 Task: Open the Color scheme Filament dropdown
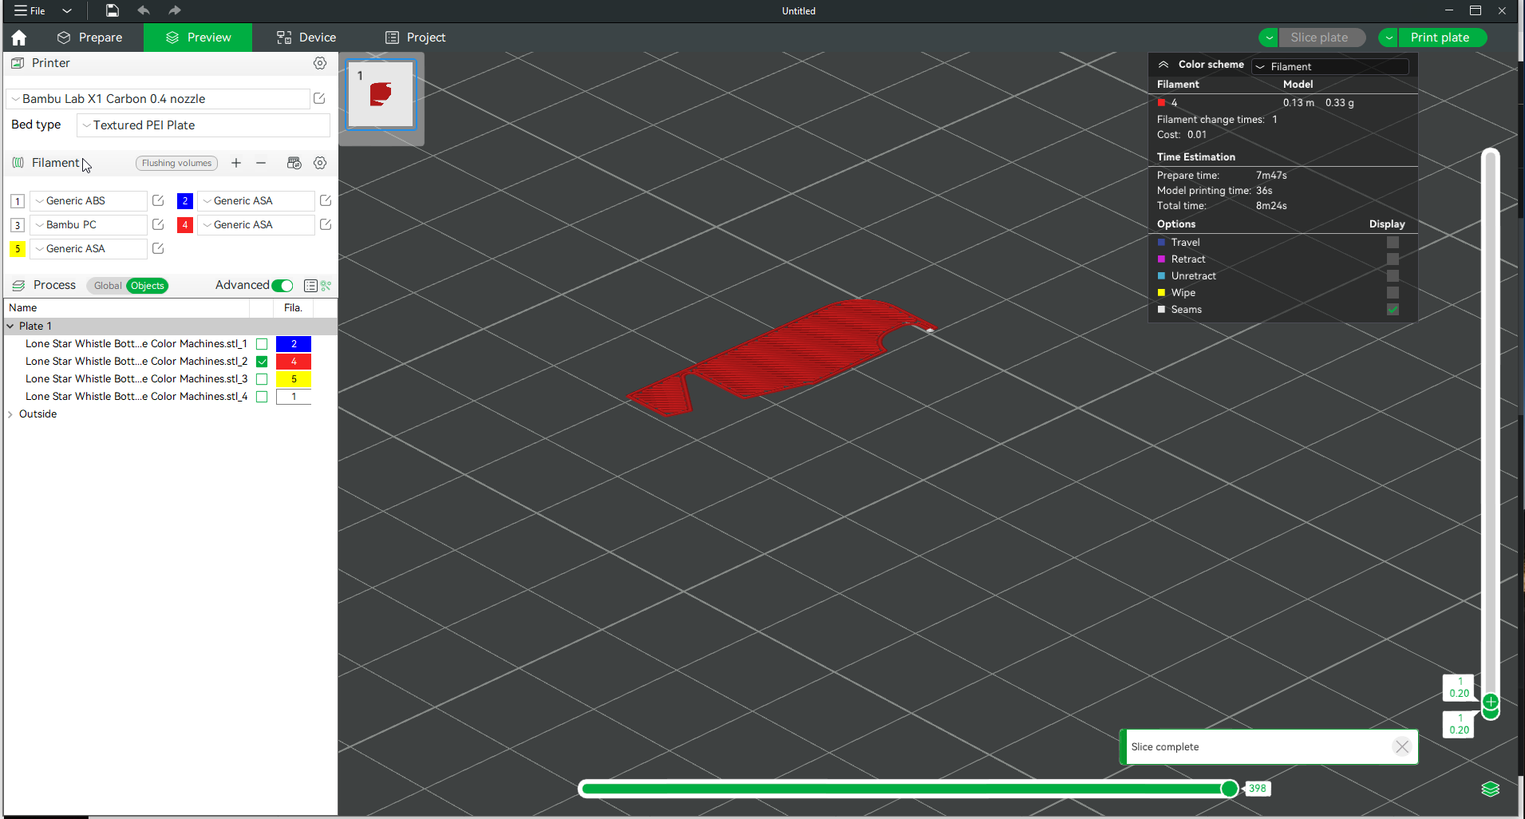(1329, 66)
